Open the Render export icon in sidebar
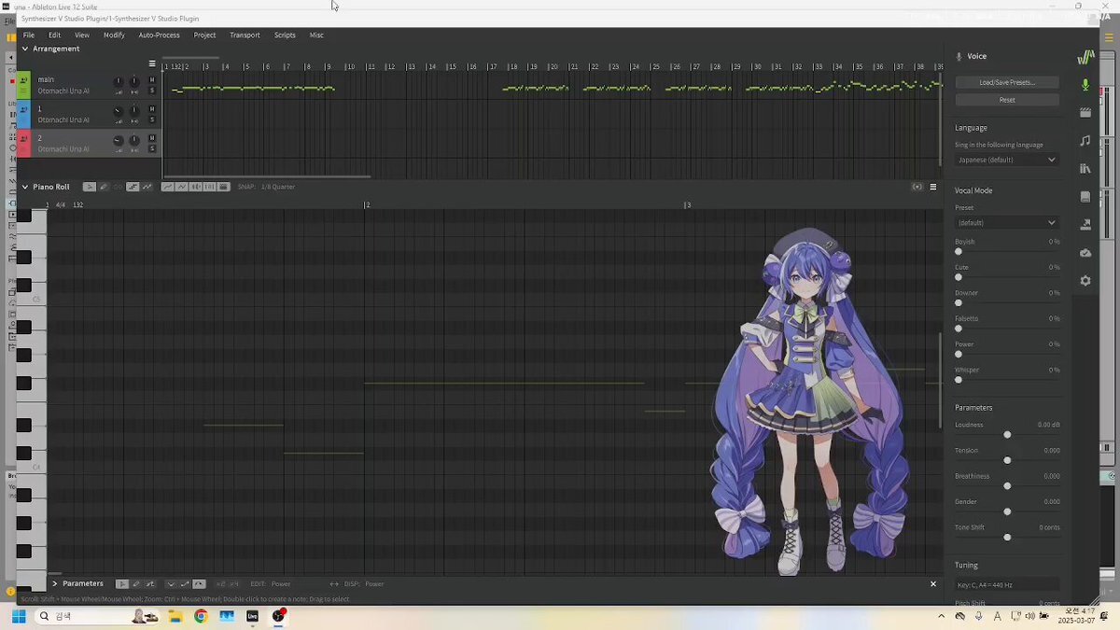This screenshot has height=630, width=1120. [1085, 225]
